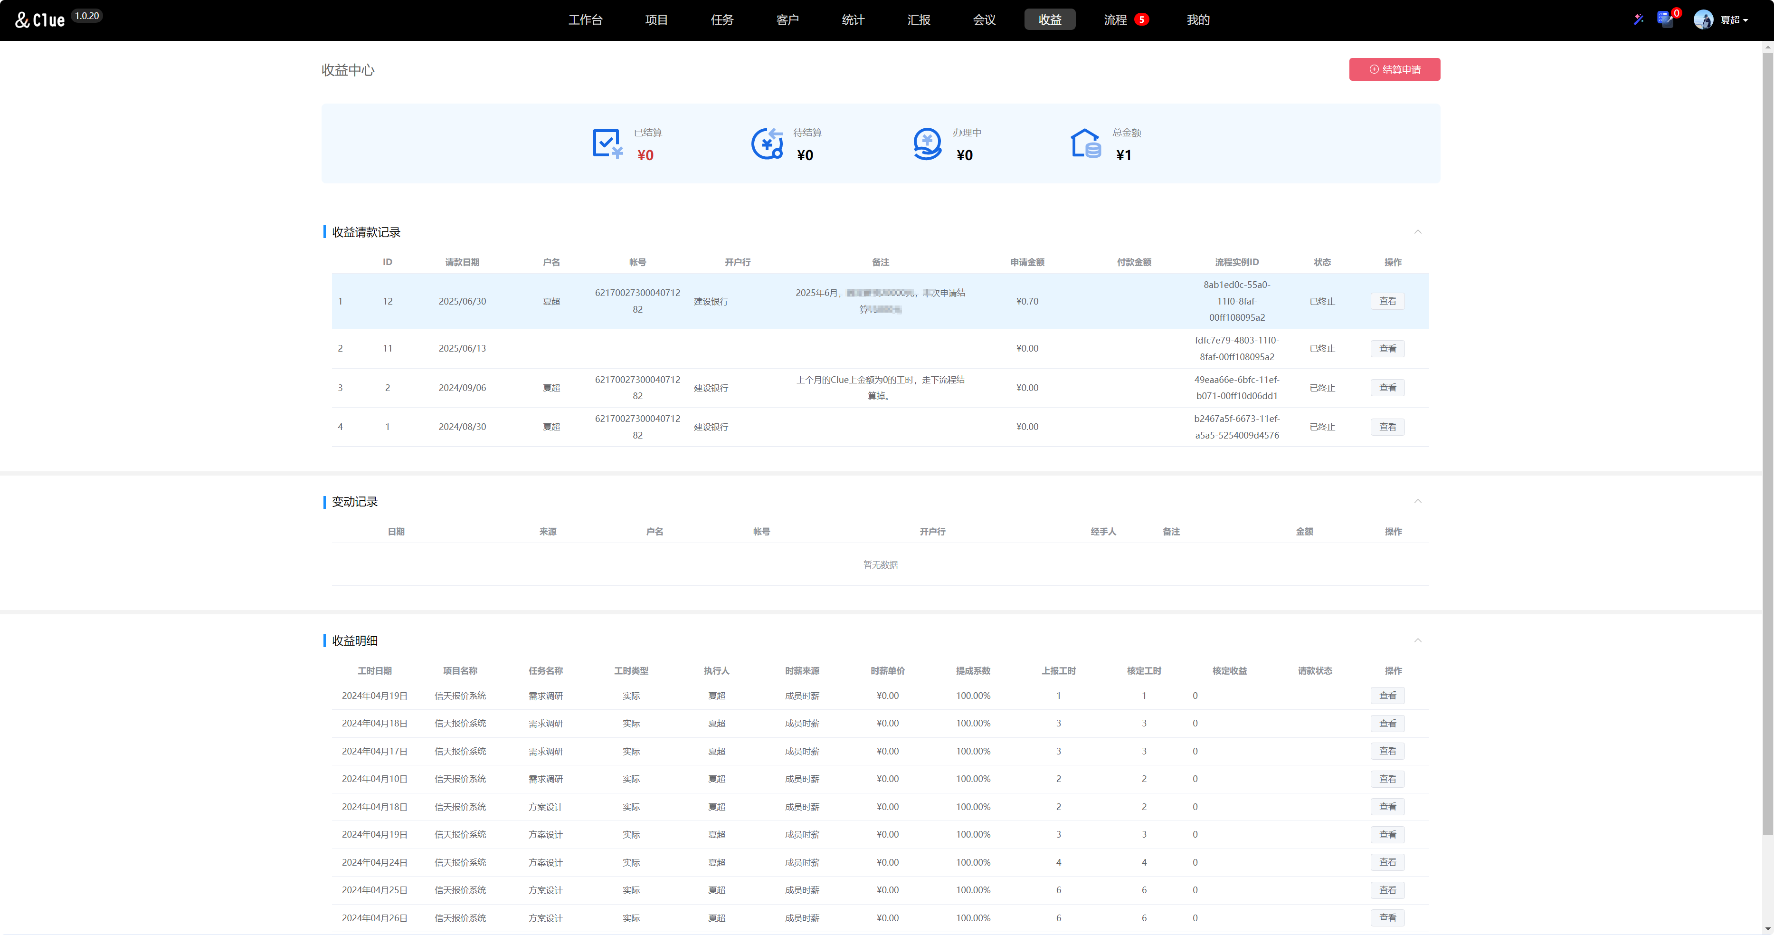The width and height of the screenshot is (1774, 935).
Task: Open the 夏超 user dropdown menu
Action: click(1734, 20)
